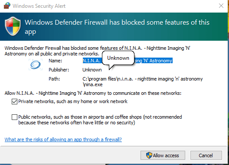Viewport: 229px width, 165px height.
Task: Open the firewall risks help link
Action: click(x=63, y=139)
